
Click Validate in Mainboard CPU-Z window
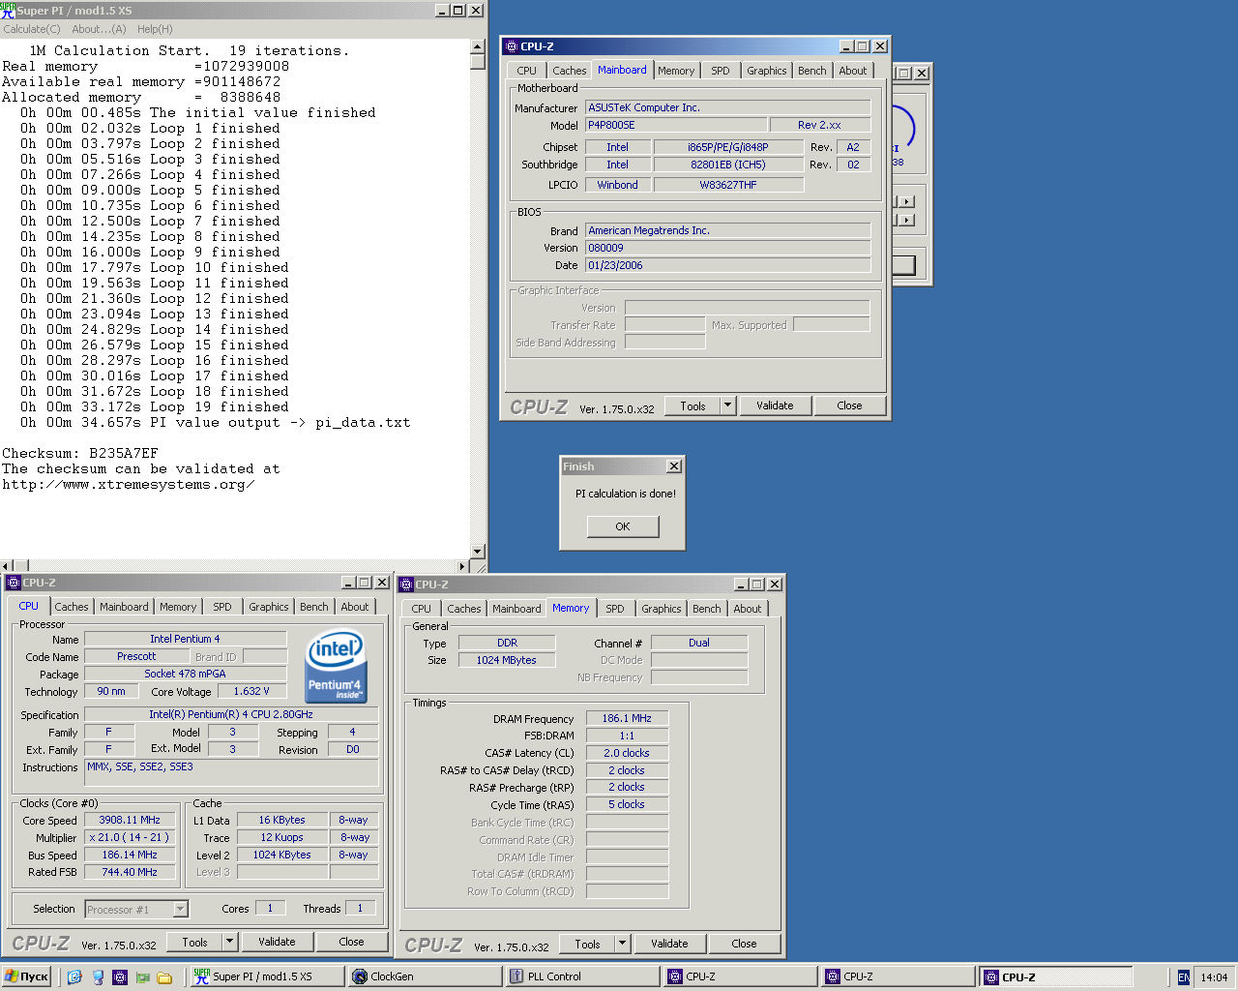[775, 406]
